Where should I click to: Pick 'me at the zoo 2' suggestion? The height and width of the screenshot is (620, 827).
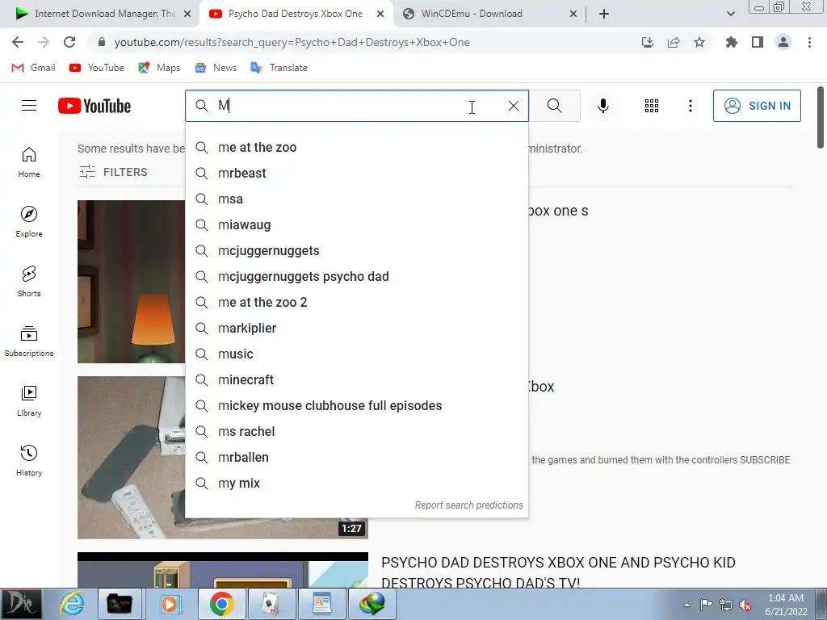click(356, 303)
